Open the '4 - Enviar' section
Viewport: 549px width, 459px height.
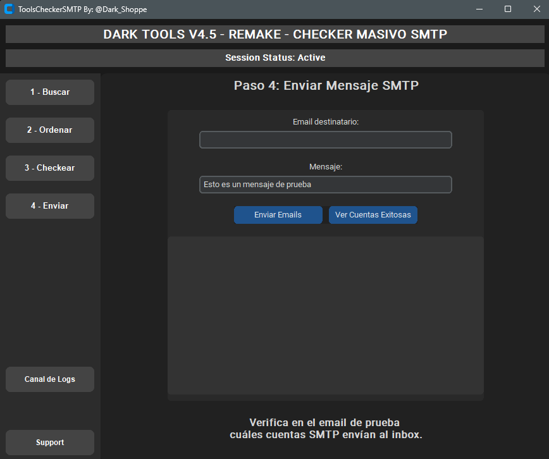(x=49, y=205)
